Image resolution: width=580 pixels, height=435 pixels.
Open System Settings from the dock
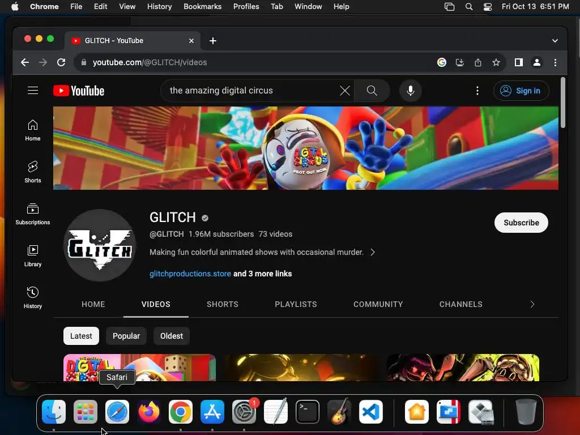click(244, 412)
